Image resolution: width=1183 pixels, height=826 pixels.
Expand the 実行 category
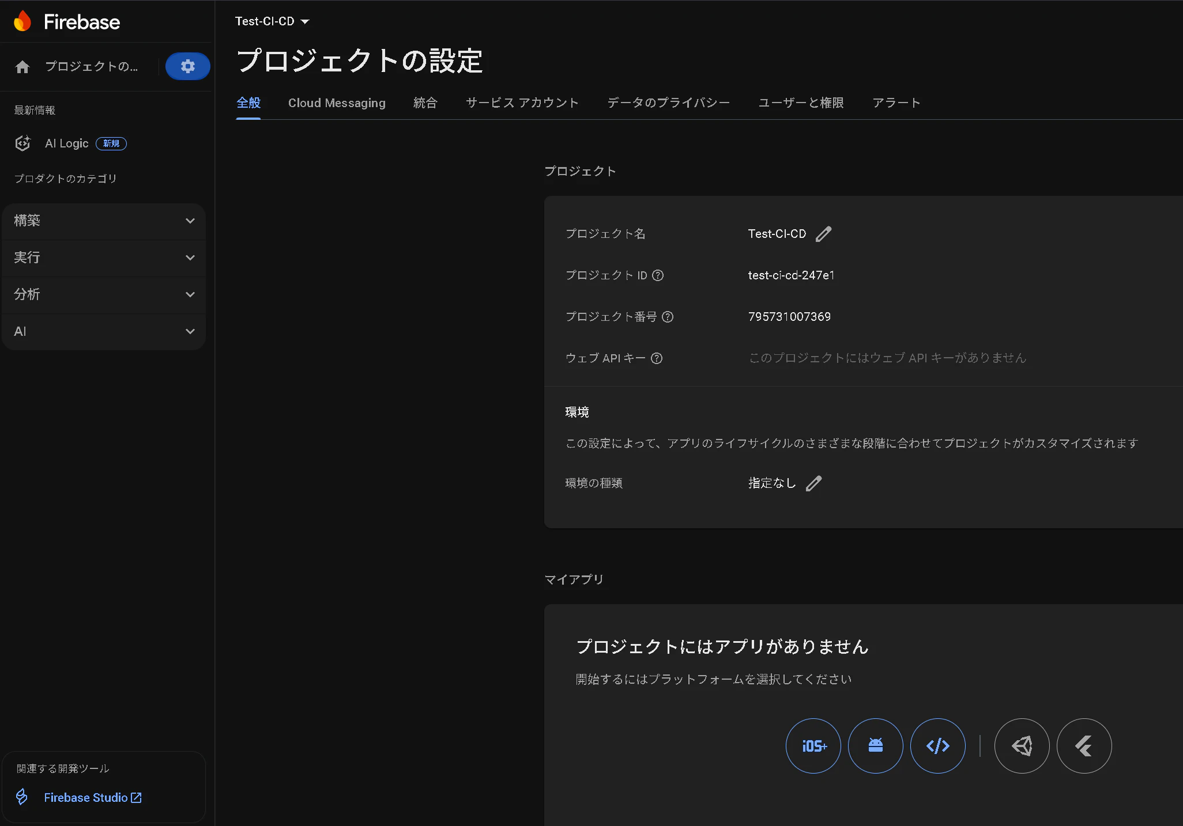(104, 258)
